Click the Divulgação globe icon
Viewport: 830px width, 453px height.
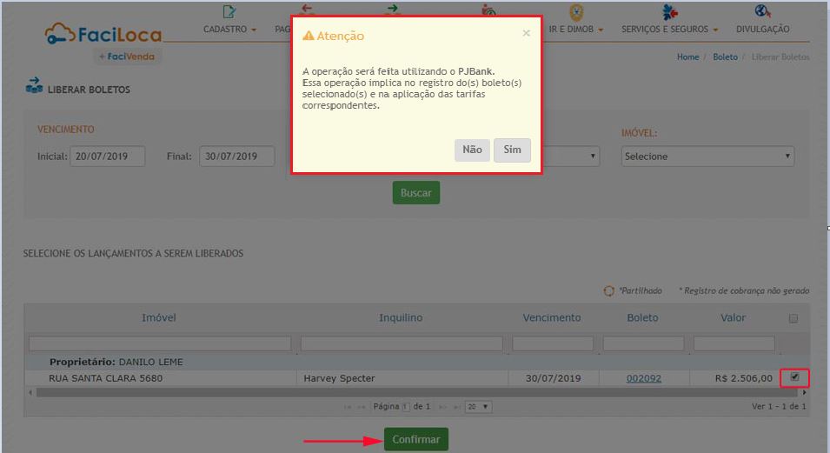(x=762, y=12)
